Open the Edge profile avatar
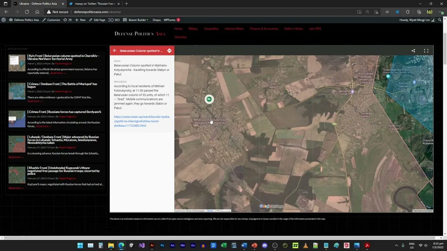 click(430, 12)
